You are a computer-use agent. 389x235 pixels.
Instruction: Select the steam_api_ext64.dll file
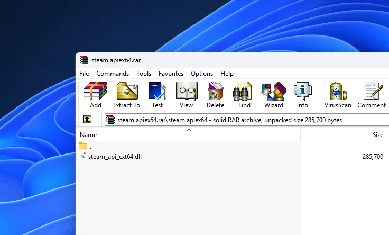pyautogui.click(x=115, y=157)
